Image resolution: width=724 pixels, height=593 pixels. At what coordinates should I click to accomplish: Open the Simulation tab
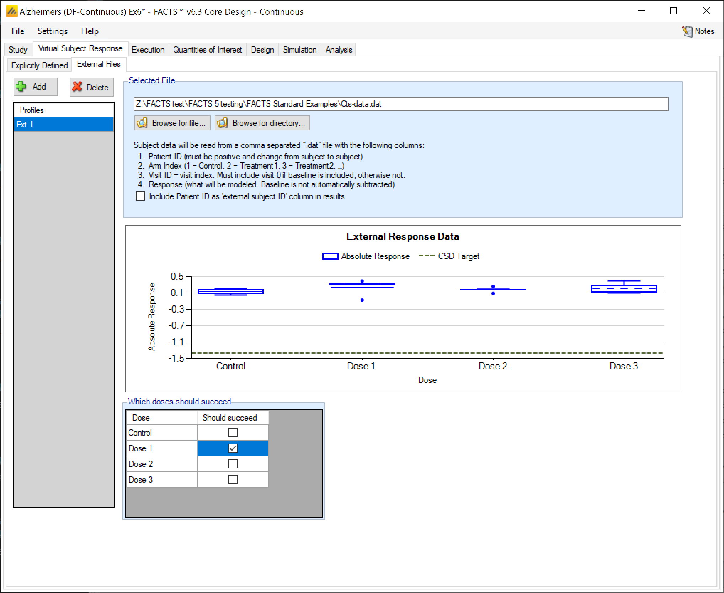point(299,50)
